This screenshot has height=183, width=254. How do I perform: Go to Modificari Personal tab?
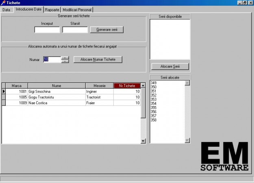[77, 9]
